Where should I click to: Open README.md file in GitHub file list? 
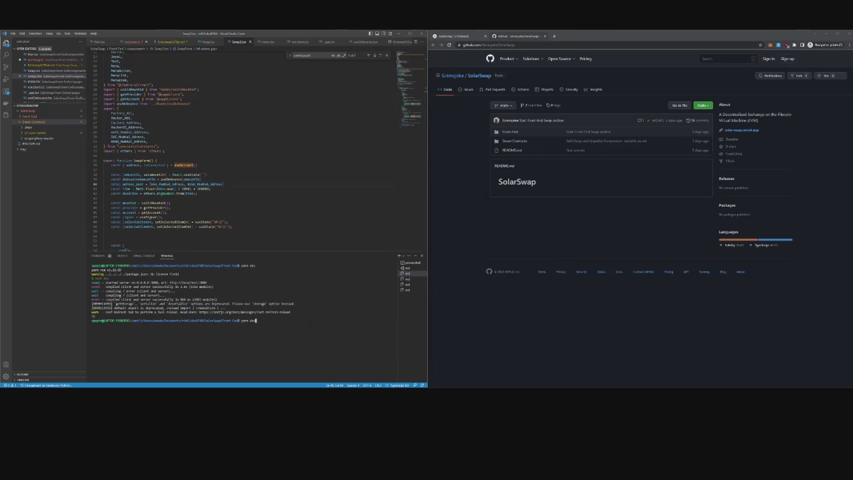click(x=512, y=150)
